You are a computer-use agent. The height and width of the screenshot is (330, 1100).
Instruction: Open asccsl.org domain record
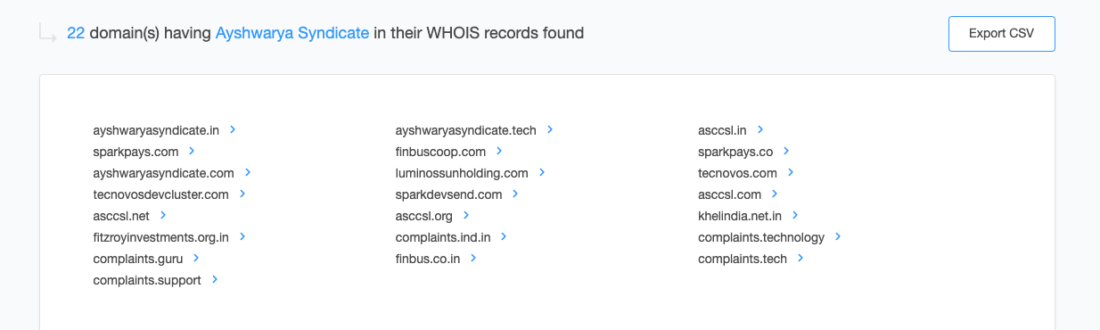pyautogui.click(x=424, y=216)
